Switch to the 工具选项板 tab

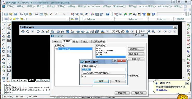[98, 41]
